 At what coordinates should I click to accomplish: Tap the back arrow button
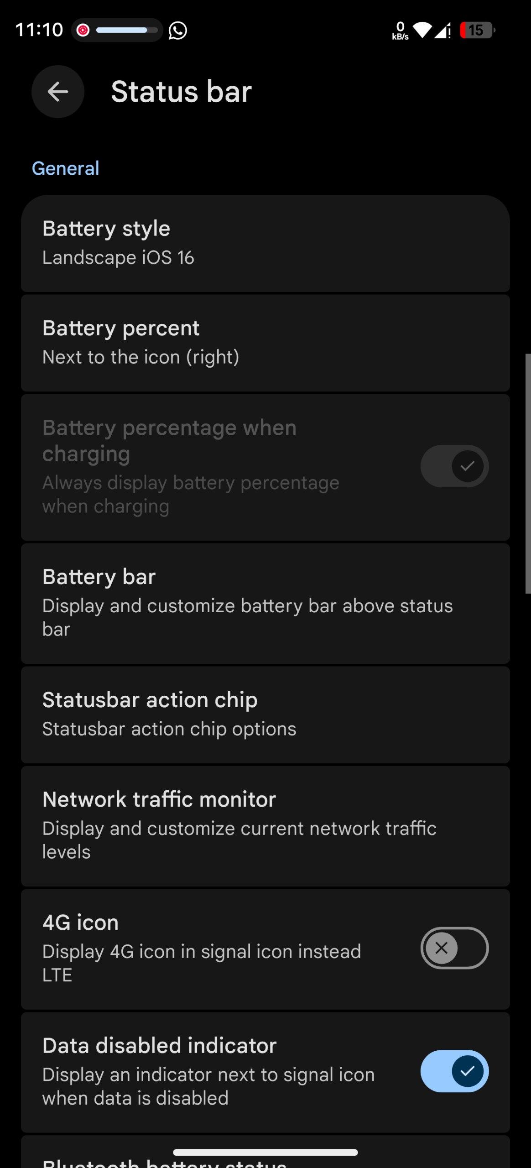pos(58,92)
